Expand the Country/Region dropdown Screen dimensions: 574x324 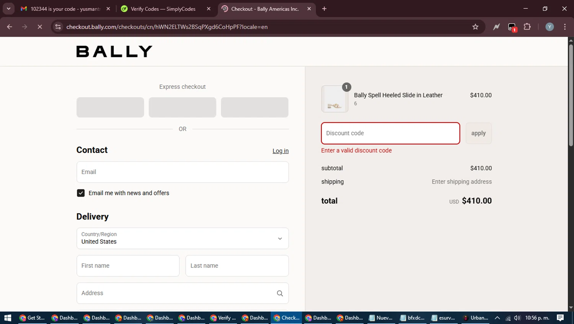click(183, 238)
